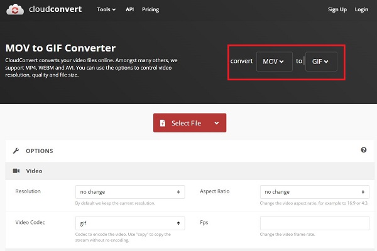Click 'Change the video frame rate.' hint
This screenshot has width=377, height=251.
tap(287, 234)
